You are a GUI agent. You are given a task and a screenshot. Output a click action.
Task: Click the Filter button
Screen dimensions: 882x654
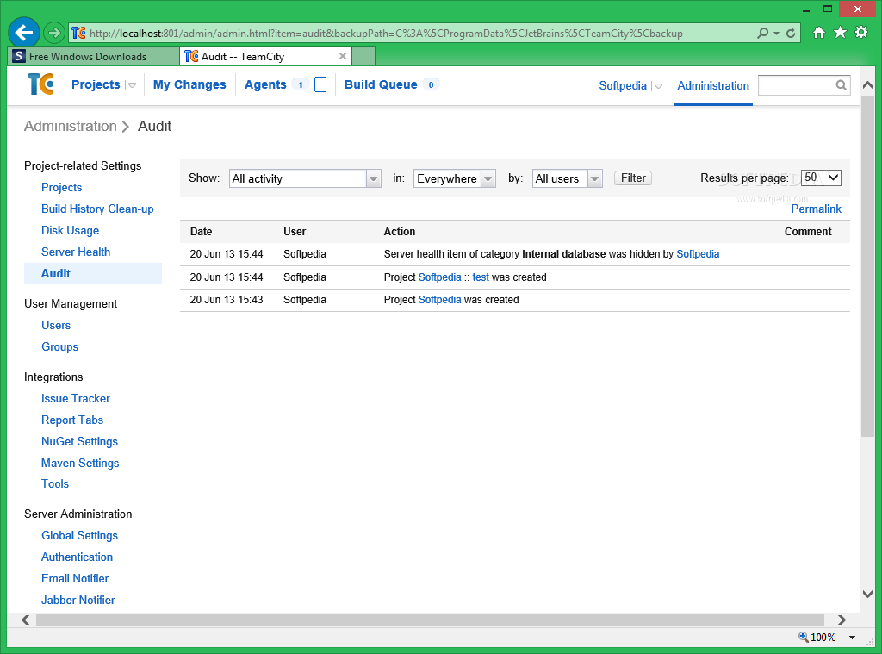pos(633,178)
